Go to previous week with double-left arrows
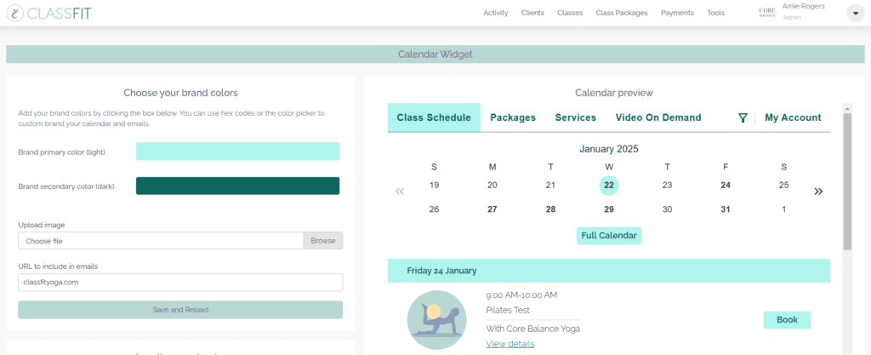Viewport: 871px width, 355px height. tap(400, 192)
